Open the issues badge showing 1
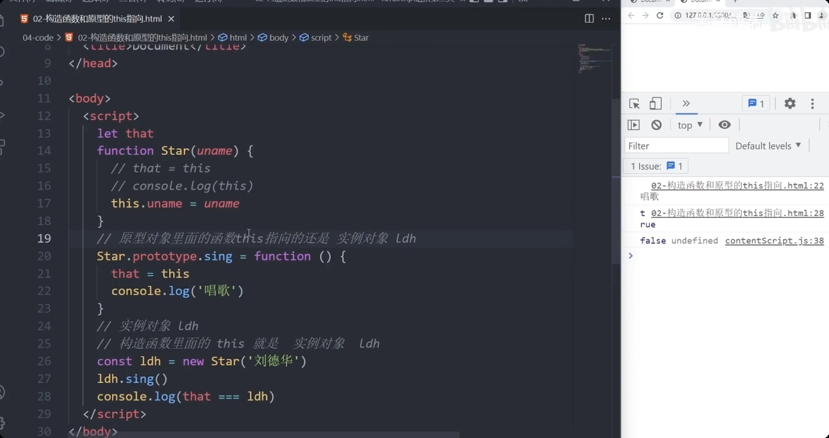The image size is (829, 438). pyautogui.click(x=757, y=103)
